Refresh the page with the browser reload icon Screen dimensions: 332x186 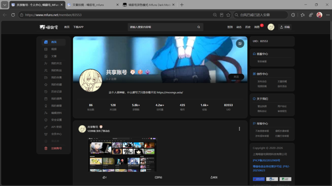click(x=13, y=15)
